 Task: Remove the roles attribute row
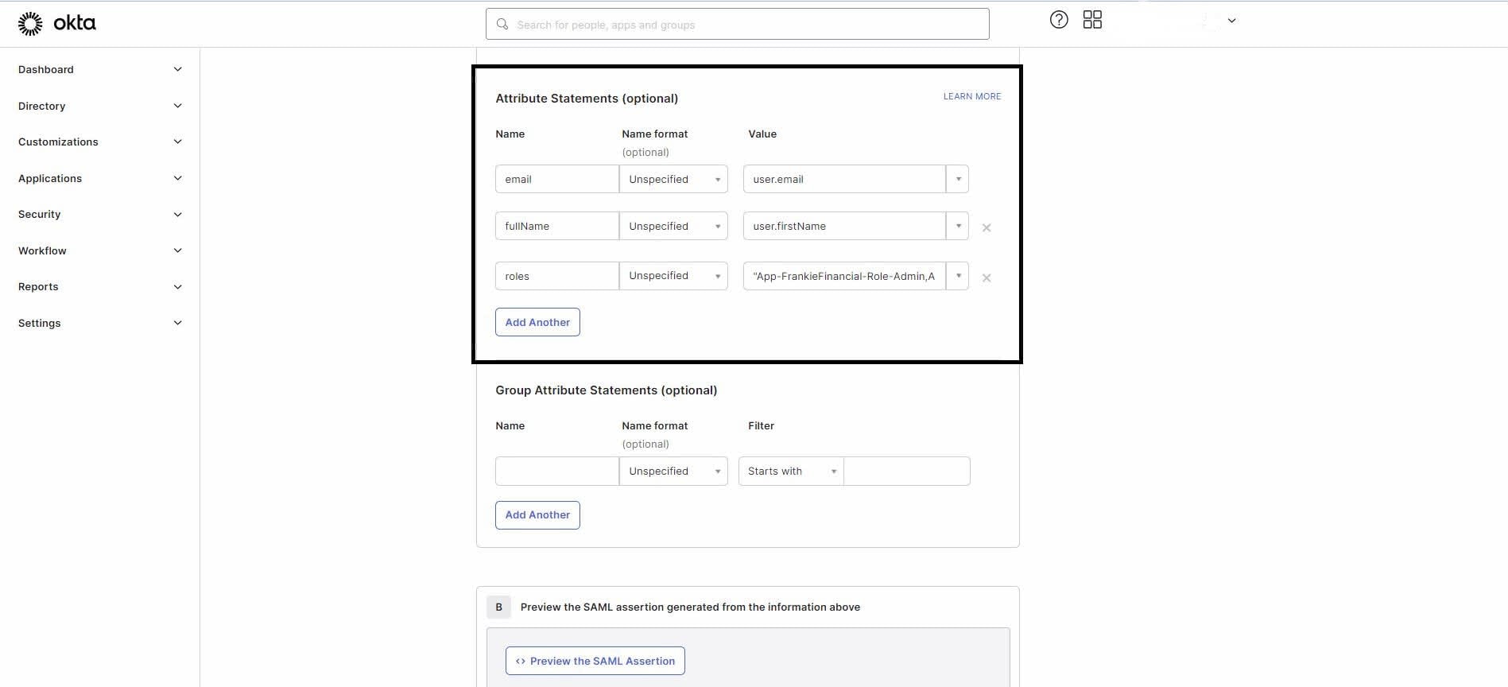click(987, 278)
